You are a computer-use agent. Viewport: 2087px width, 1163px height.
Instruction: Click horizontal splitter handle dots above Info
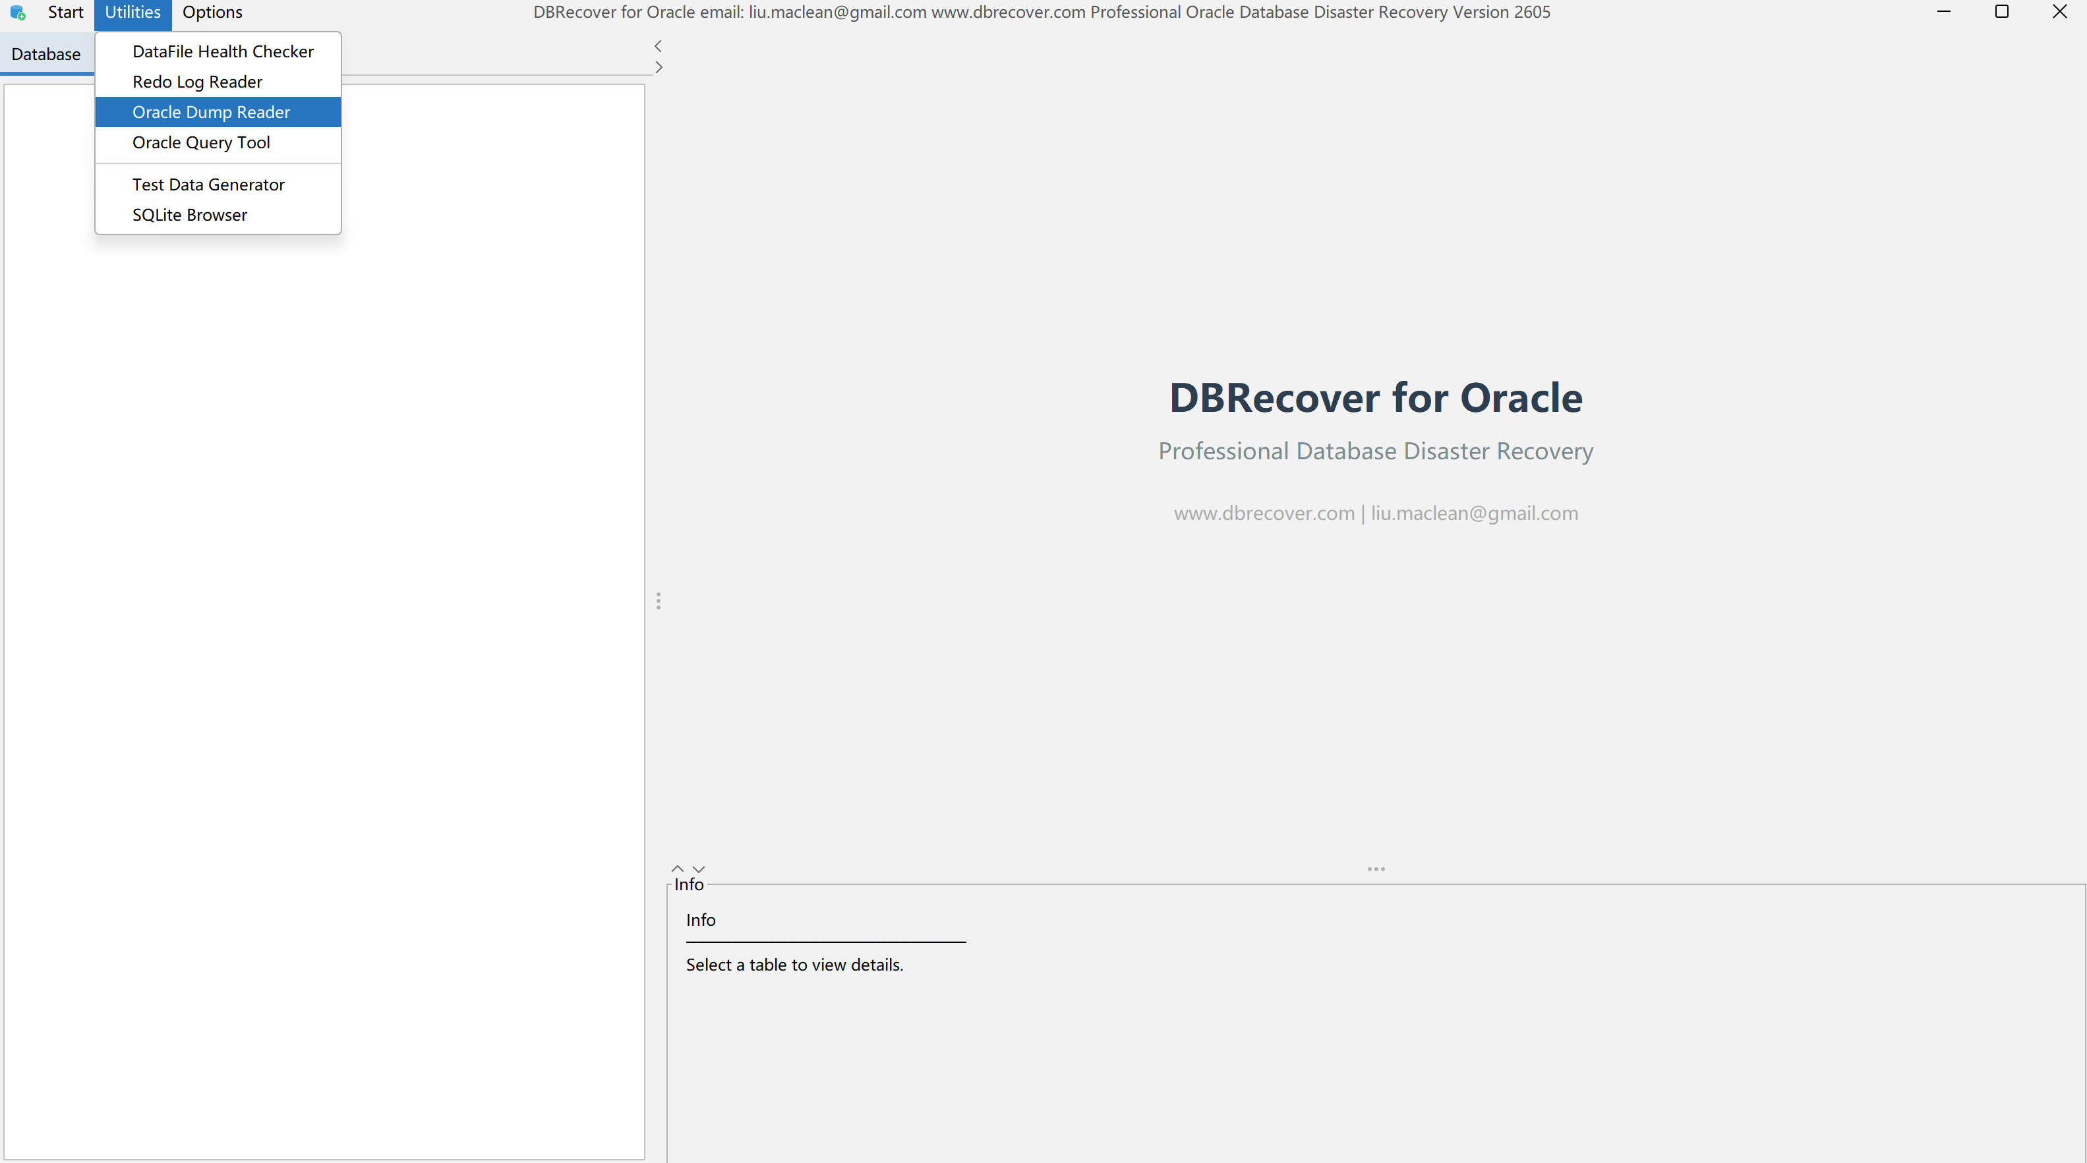[1376, 869]
